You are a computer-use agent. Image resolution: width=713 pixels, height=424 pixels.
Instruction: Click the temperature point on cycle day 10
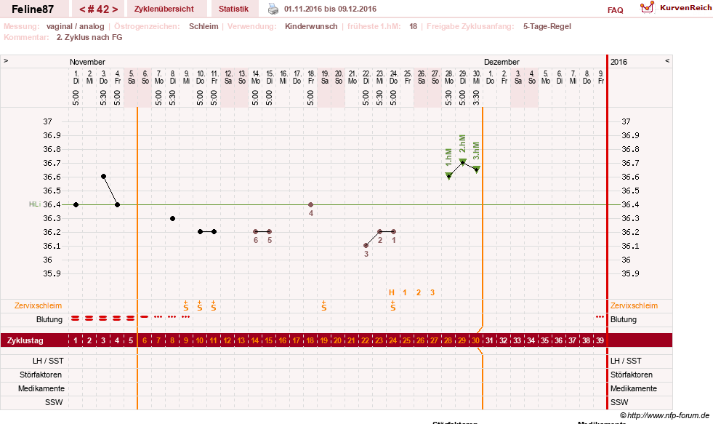click(200, 231)
